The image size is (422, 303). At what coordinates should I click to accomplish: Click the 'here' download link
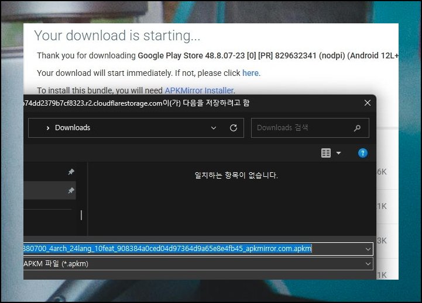point(251,73)
